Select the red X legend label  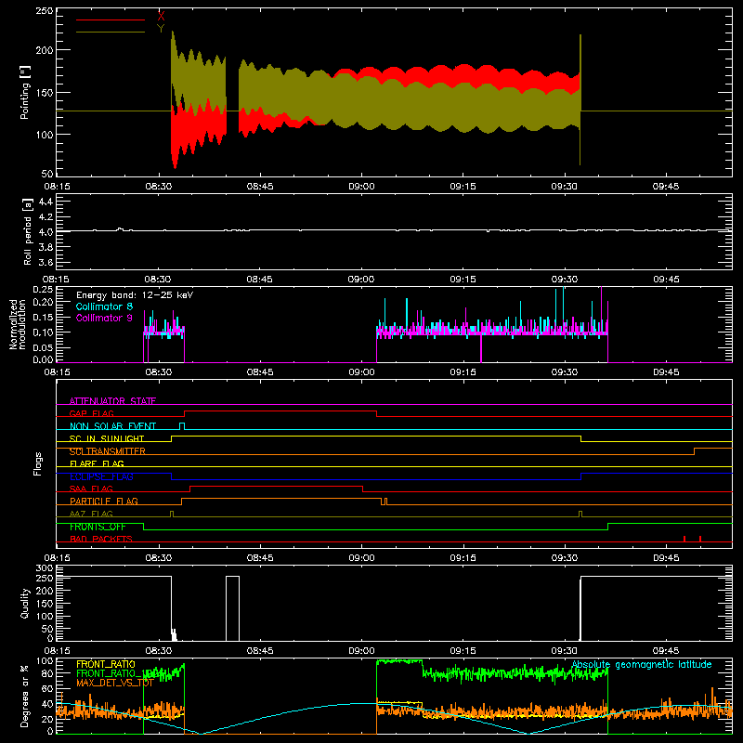click(161, 17)
